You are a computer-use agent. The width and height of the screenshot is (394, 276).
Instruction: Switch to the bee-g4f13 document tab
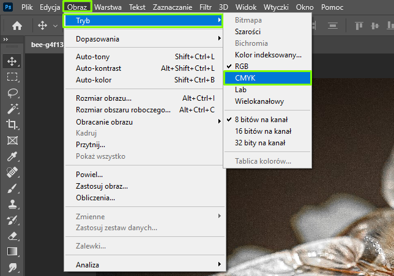click(x=45, y=45)
